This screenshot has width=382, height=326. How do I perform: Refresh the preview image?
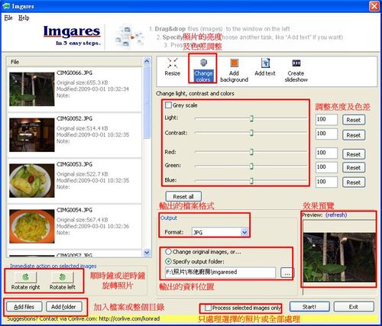point(336,215)
